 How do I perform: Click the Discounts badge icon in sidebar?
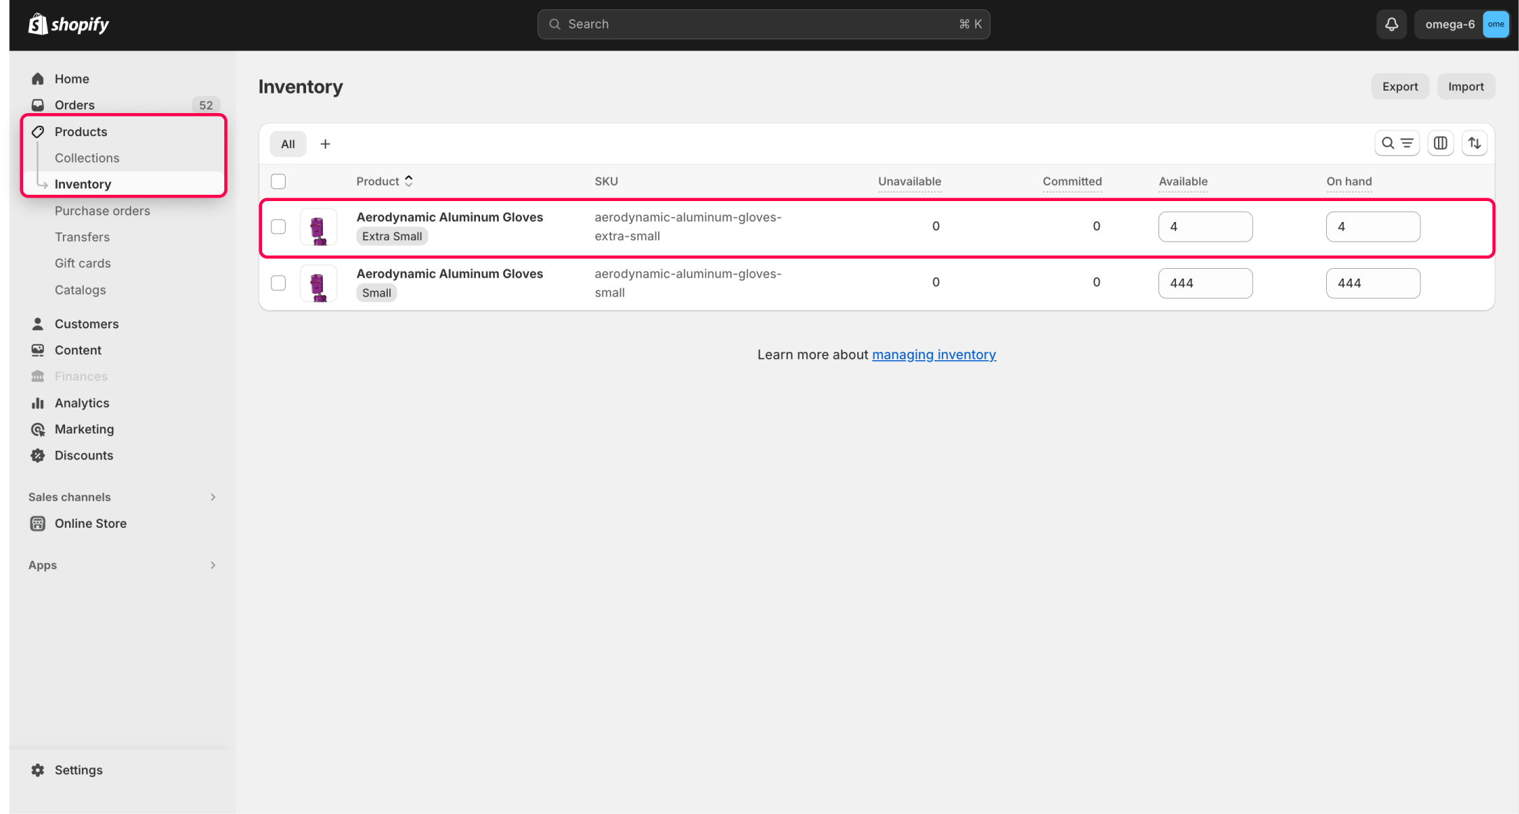pos(38,455)
